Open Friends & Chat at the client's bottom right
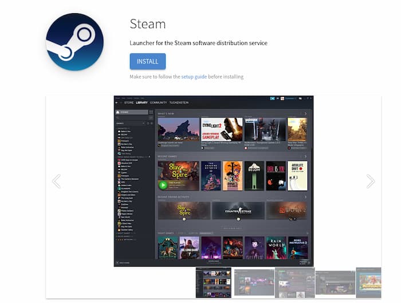Screen dimensions: 401x303 (x=304, y=262)
